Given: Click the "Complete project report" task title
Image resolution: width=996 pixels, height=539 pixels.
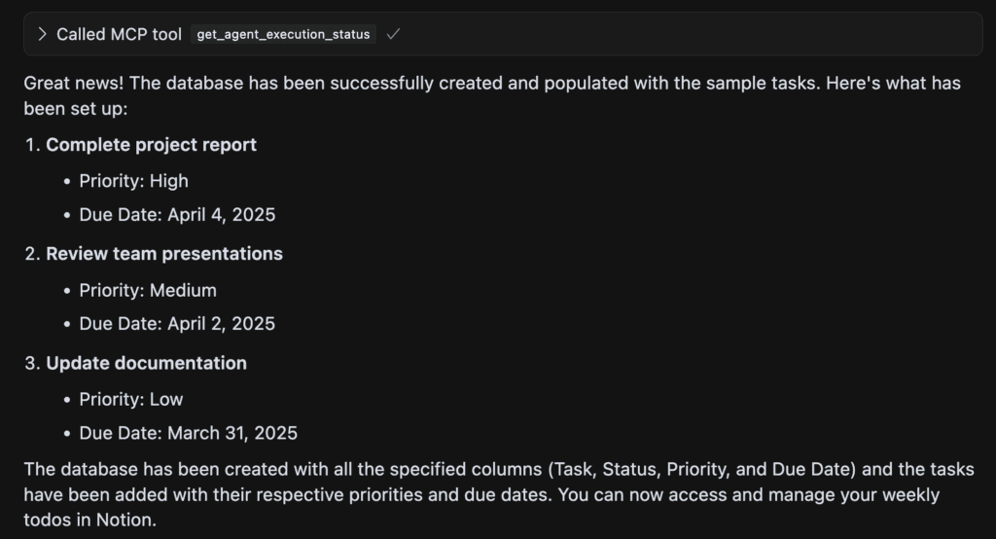Looking at the screenshot, I should 151,145.
